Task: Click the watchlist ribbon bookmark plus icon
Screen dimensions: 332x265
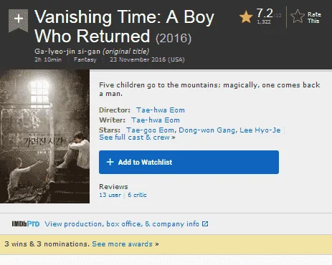Action: [x=19, y=20]
